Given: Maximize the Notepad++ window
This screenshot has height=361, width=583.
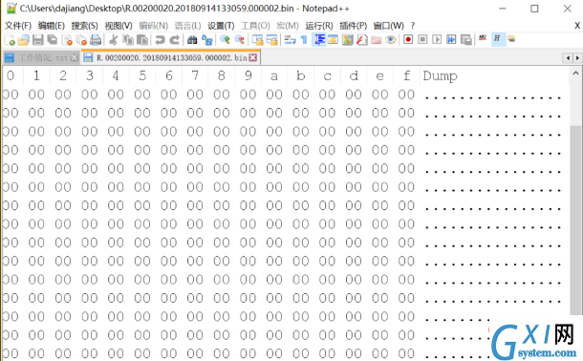Looking at the screenshot, I should click(534, 9).
